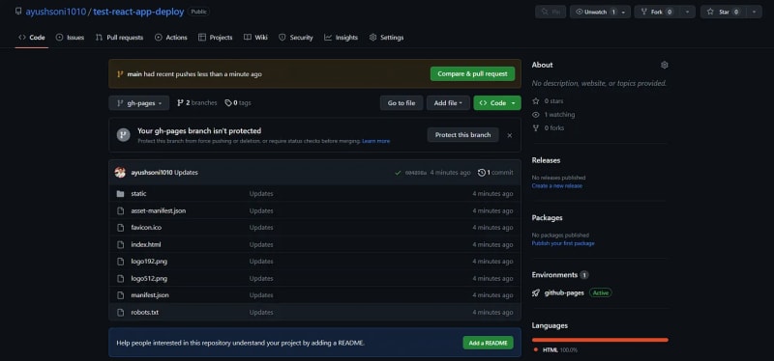The width and height of the screenshot is (774, 361).
Task: Open manifest.json file
Action: point(150,295)
